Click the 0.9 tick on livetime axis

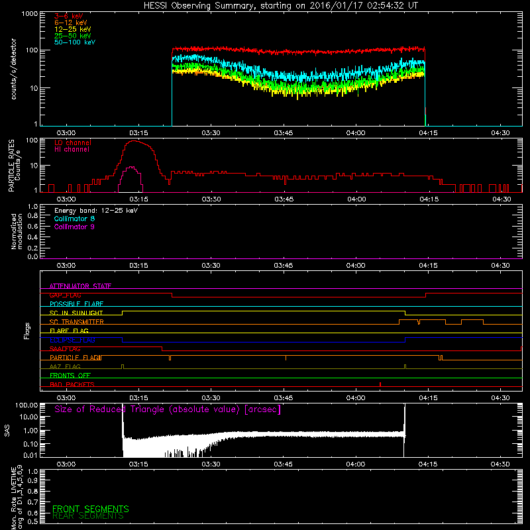point(32,481)
